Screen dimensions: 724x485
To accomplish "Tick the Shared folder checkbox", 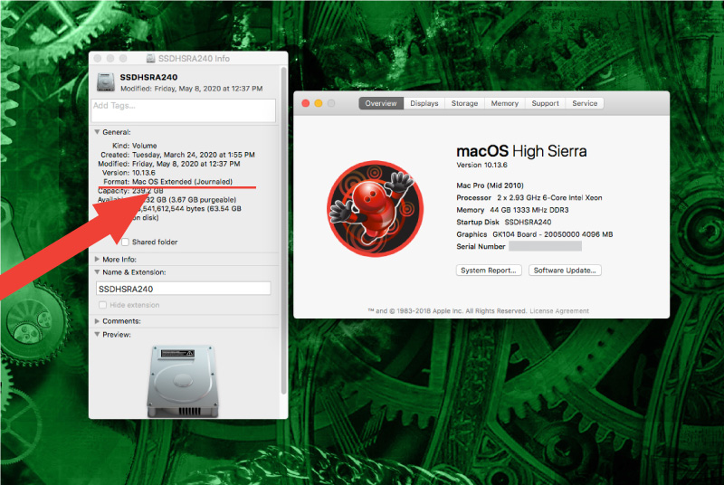I will [x=125, y=242].
